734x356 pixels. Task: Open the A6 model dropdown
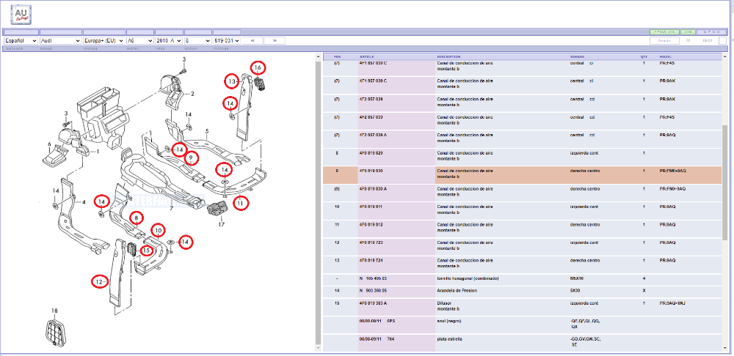[x=140, y=40]
